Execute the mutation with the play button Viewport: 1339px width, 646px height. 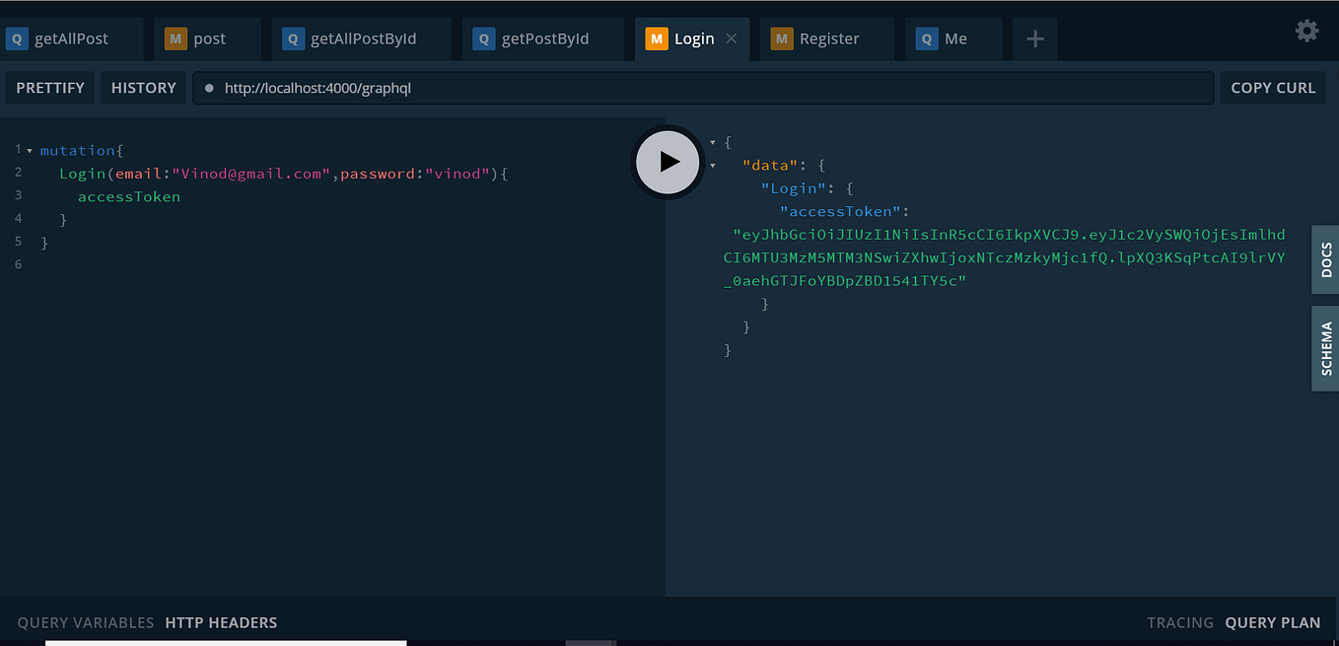click(668, 162)
